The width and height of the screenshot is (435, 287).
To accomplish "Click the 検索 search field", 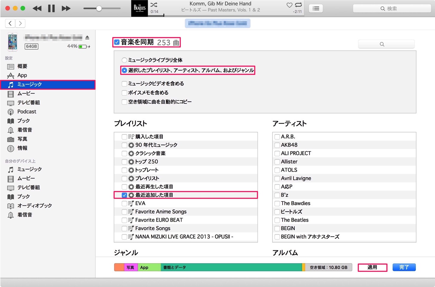I will pyautogui.click(x=392, y=9).
